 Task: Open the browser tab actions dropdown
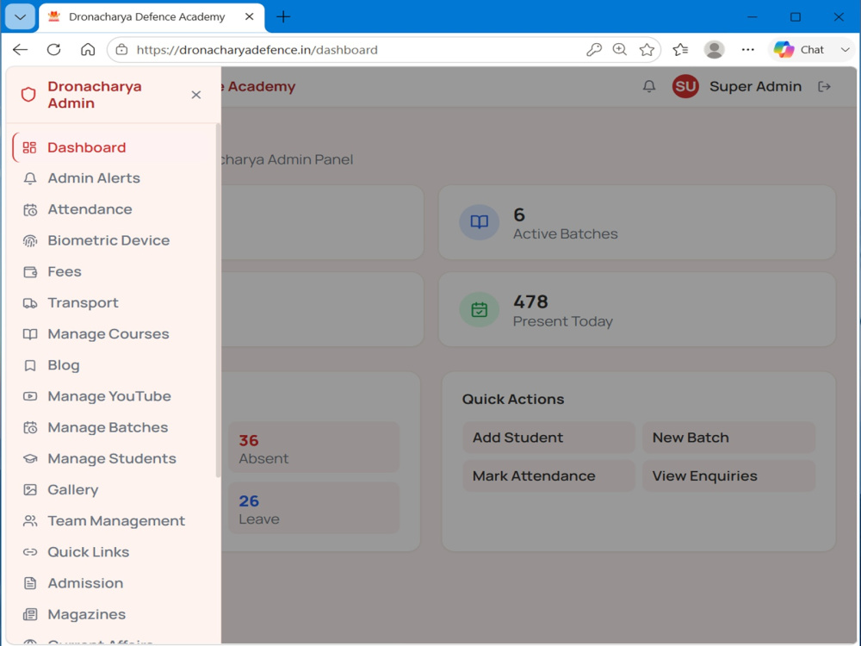coord(21,17)
